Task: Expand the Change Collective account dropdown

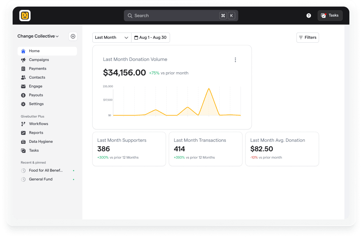Action: pos(38,36)
